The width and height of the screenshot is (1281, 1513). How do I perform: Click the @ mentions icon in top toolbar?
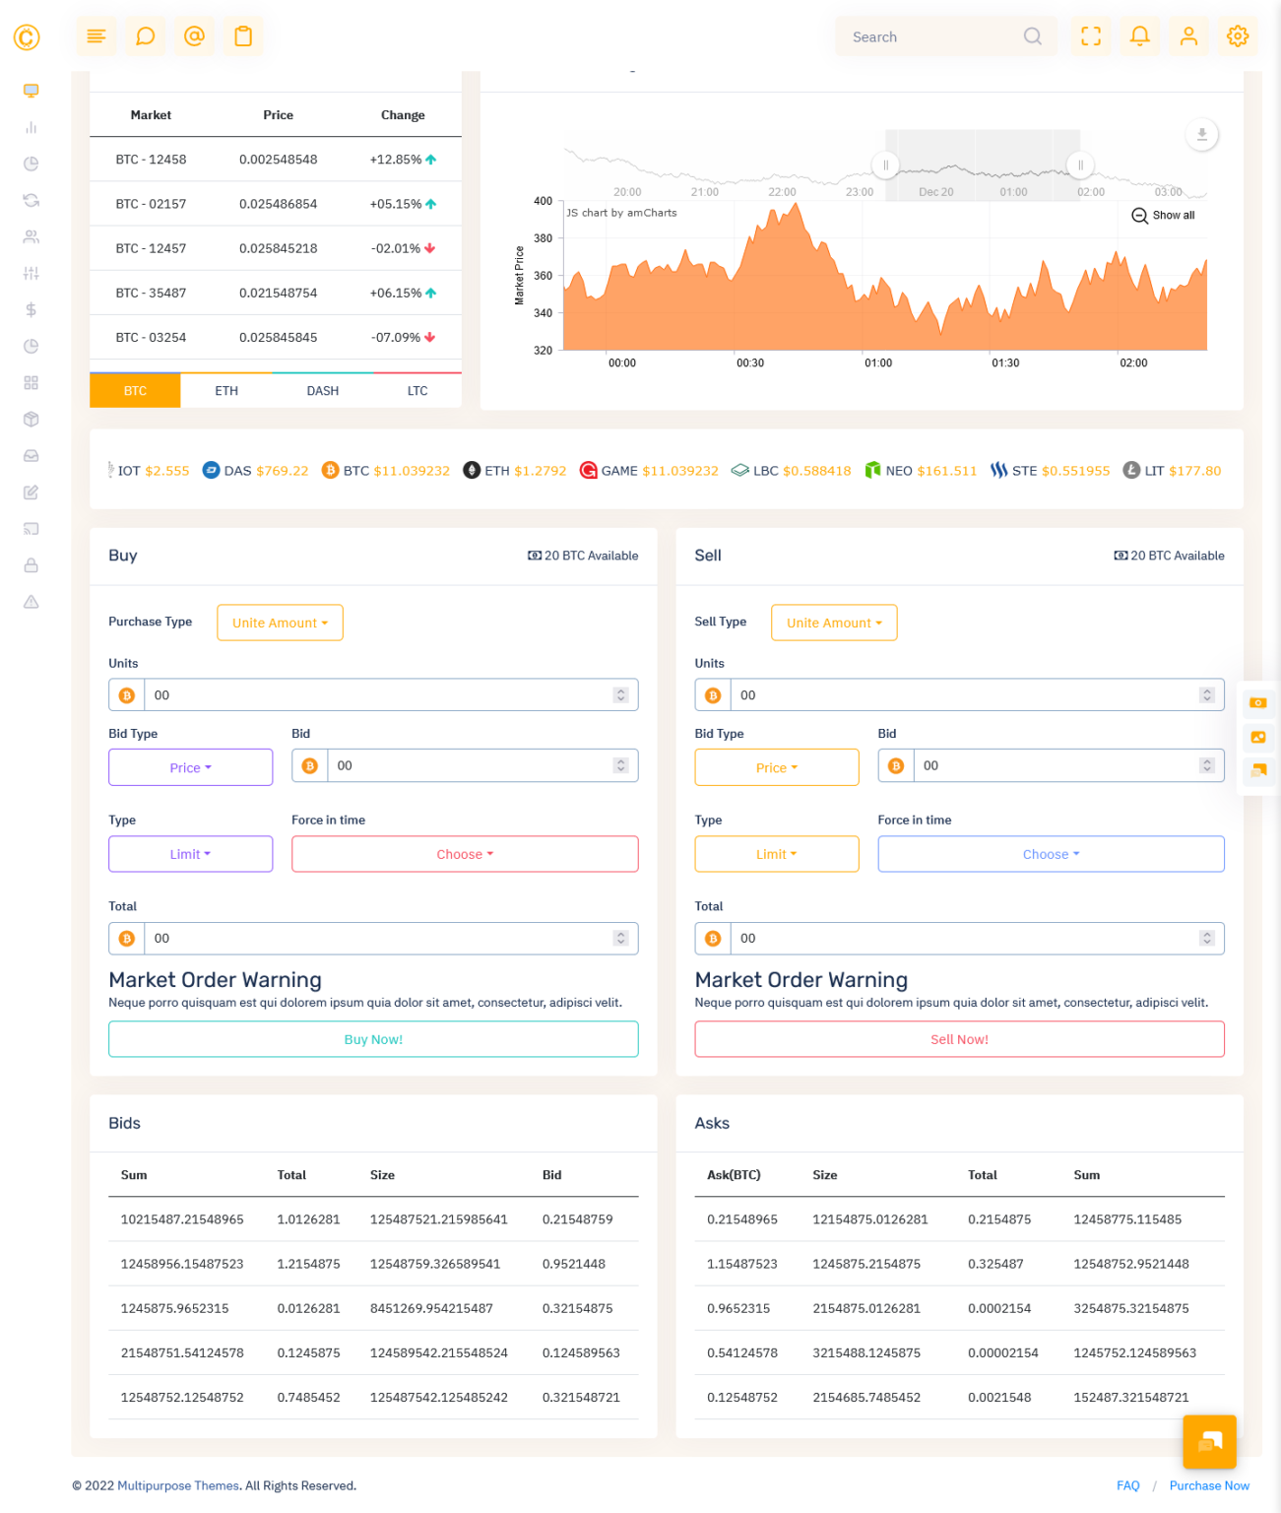[x=194, y=35]
